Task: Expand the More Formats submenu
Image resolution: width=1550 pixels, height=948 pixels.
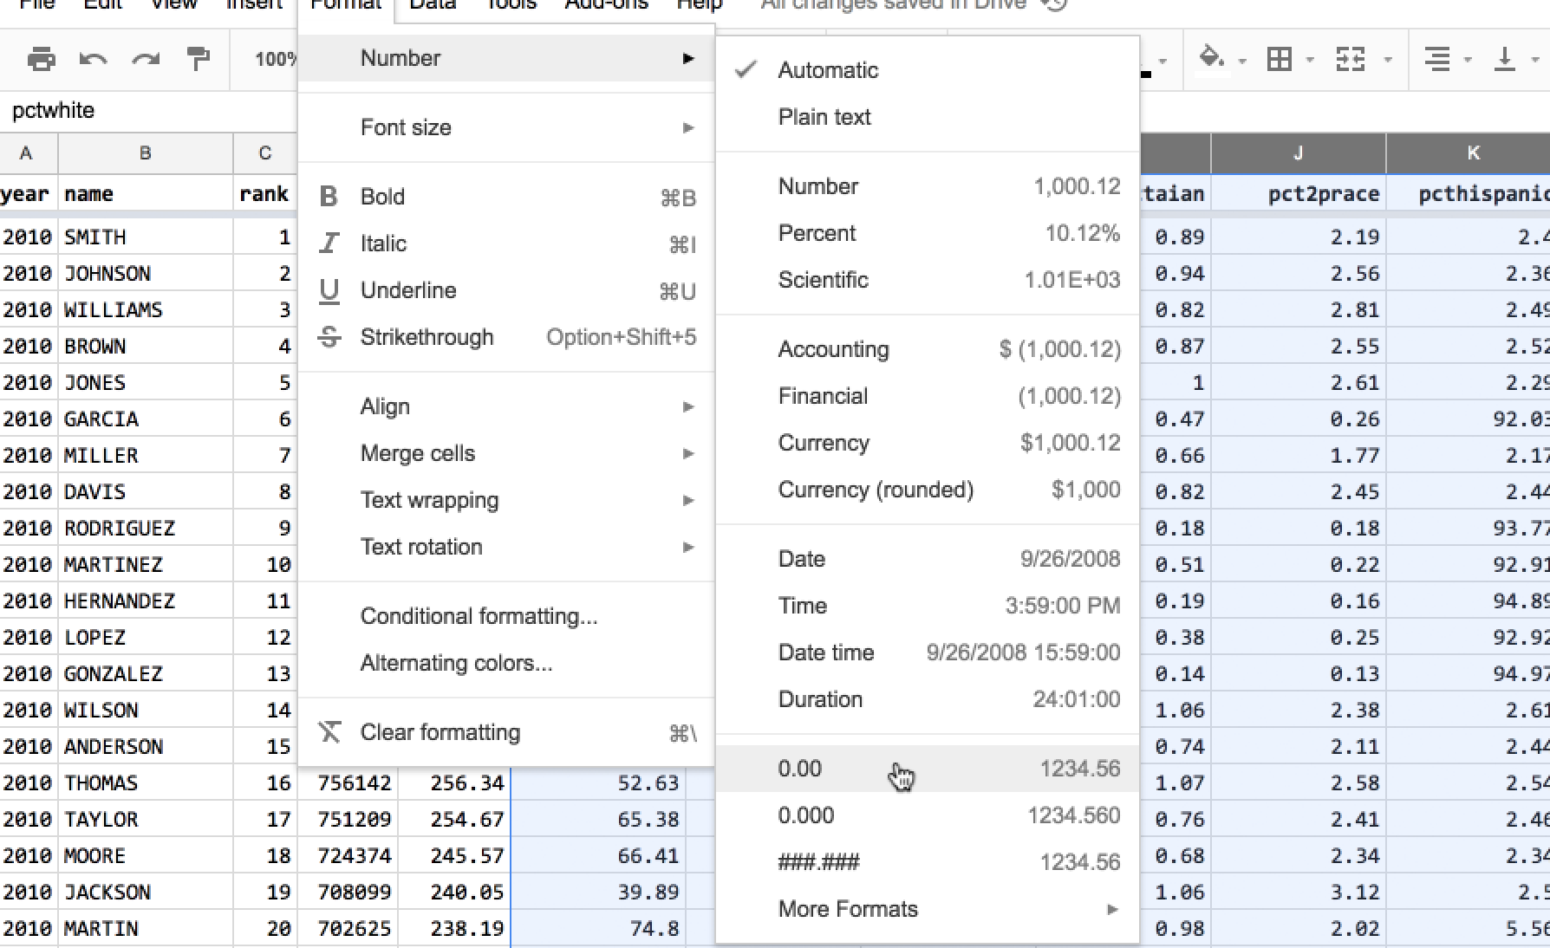Action: pyautogui.click(x=927, y=909)
